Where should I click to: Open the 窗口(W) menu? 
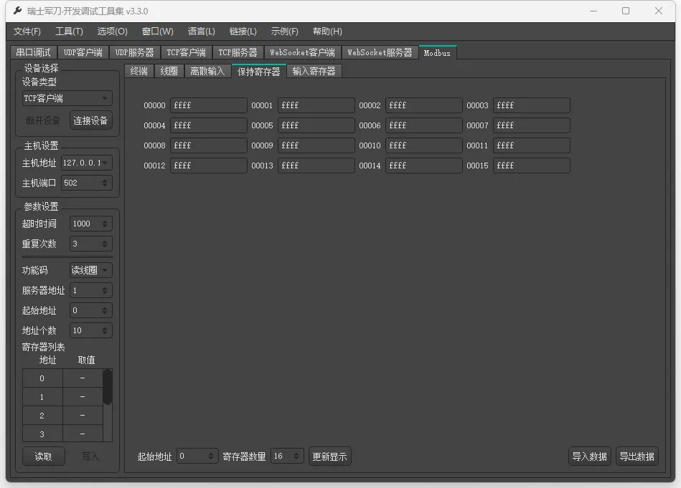[x=158, y=32]
